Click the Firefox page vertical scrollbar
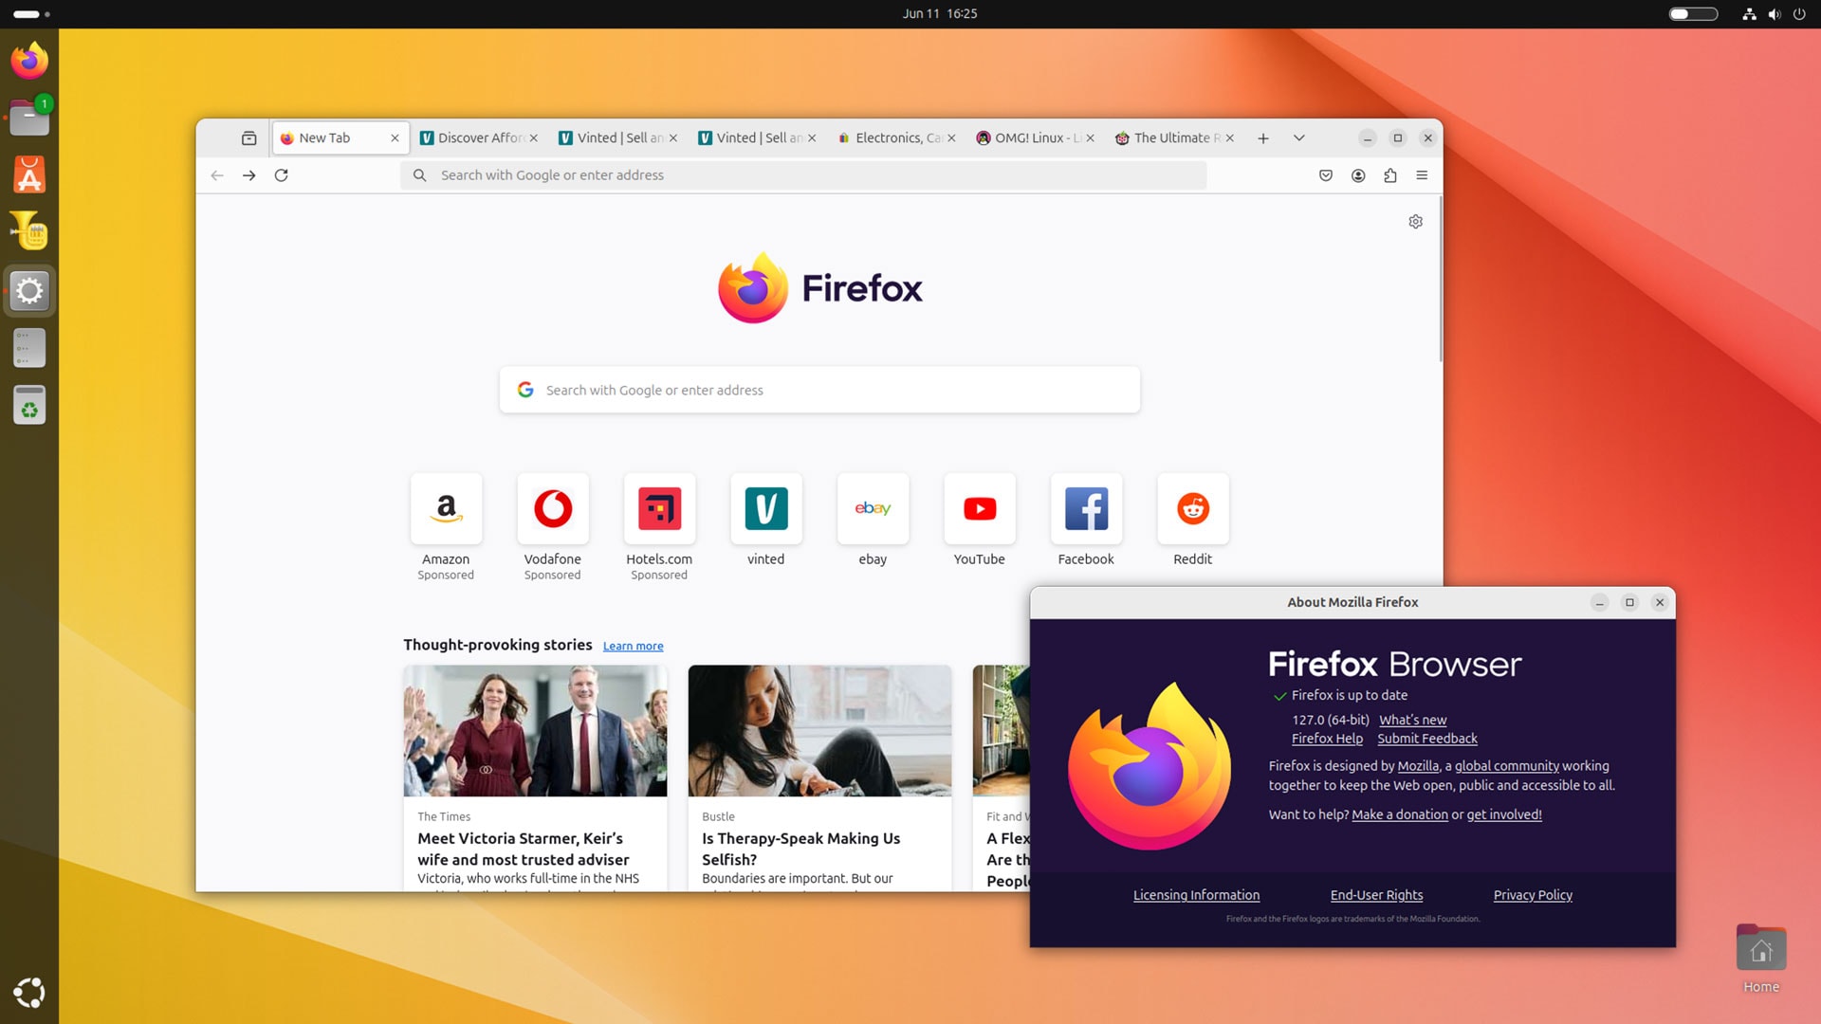 click(x=1440, y=280)
